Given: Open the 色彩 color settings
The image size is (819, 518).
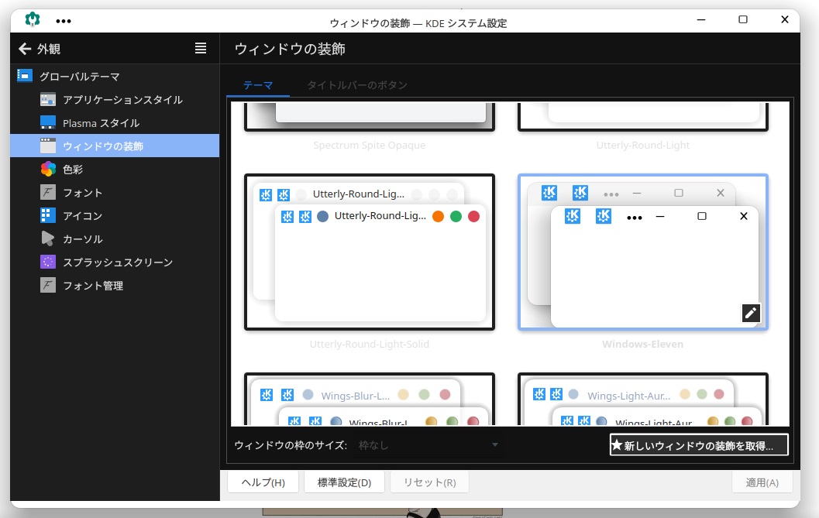Looking at the screenshot, I should [x=115, y=170].
